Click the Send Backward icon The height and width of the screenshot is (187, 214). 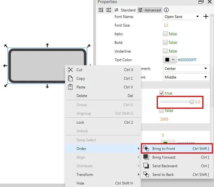coord(146,166)
